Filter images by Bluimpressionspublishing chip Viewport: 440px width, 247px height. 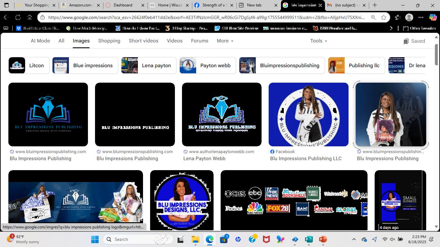[x=282, y=65]
